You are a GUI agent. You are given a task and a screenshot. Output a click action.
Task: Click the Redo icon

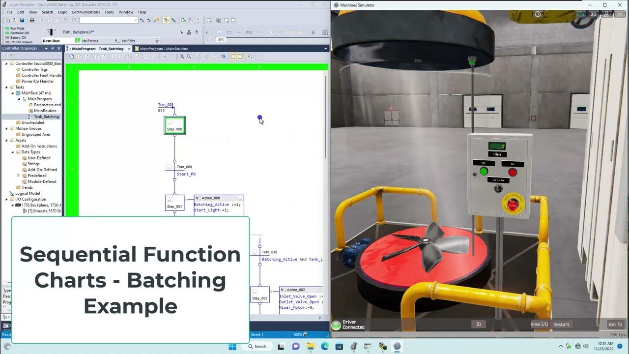point(74,20)
